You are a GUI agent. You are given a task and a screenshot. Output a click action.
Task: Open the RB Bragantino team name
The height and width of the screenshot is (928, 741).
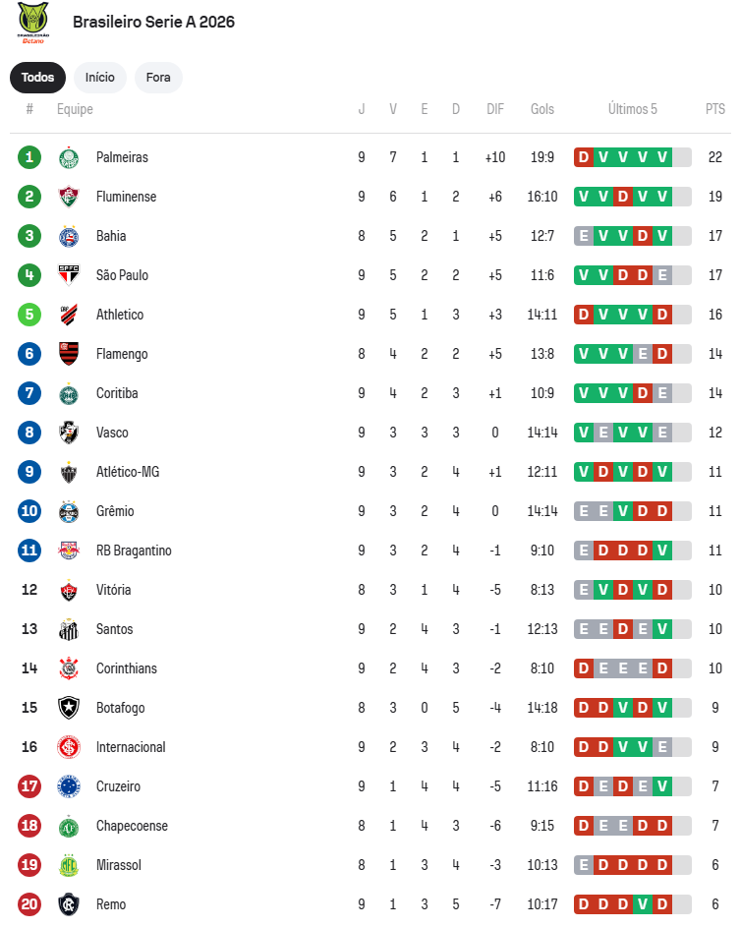(134, 551)
